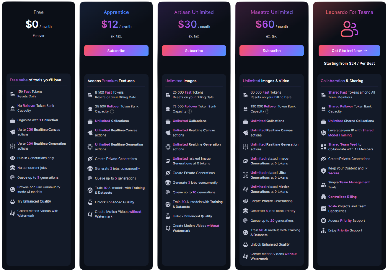Click the film icon beside Apprentice Motion Videos
This screenshot has height=271, width=388.
tap(90, 214)
